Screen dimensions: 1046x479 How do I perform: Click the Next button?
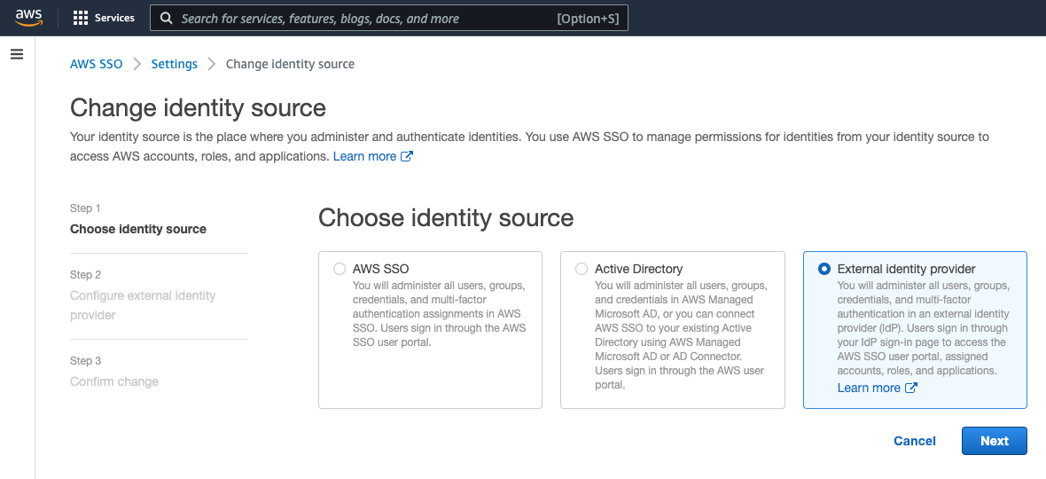point(994,441)
